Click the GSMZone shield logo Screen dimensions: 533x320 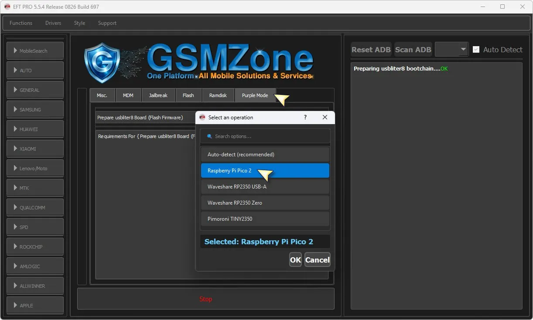(102, 63)
